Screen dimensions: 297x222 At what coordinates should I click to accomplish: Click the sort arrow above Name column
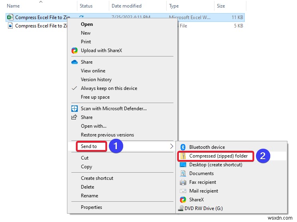pyautogui.click(x=41, y=2)
